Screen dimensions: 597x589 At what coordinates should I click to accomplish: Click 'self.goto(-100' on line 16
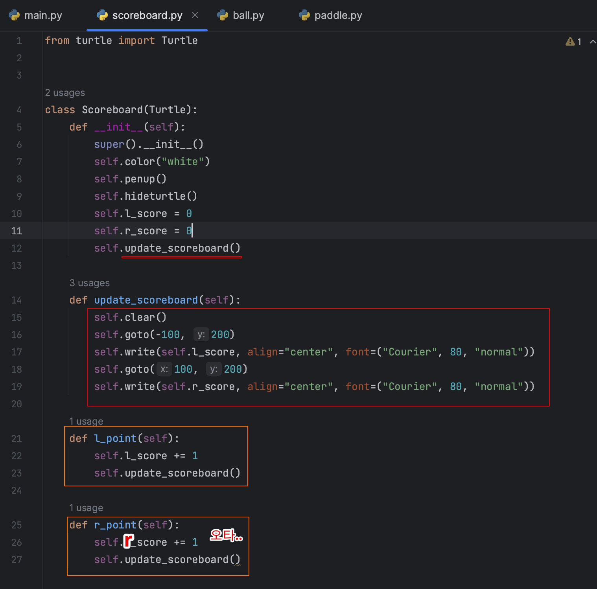(x=137, y=335)
